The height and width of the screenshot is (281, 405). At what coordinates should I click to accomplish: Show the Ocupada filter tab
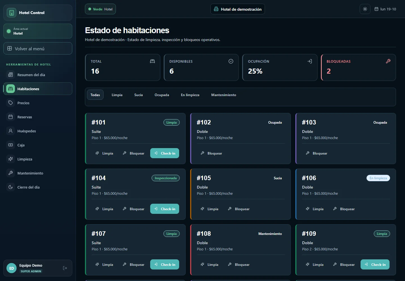[162, 95]
